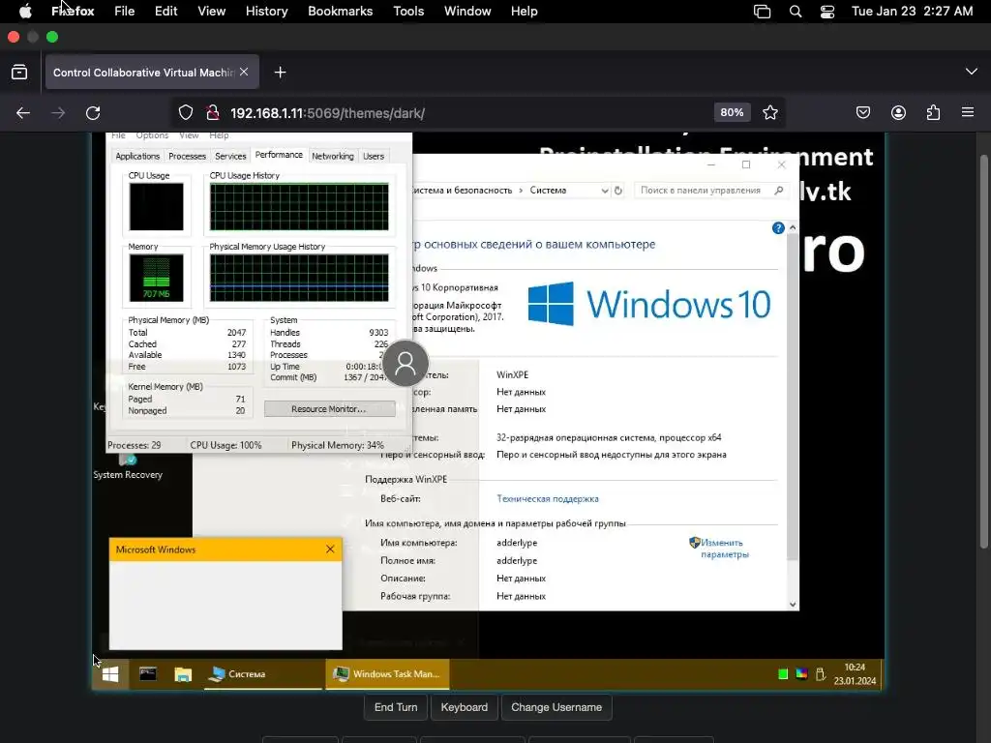Open the macOS History menu
The width and height of the screenshot is (991, 743).
tap(267, 12)
